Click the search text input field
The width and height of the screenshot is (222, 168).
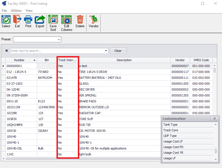click(x=57, y=51)
